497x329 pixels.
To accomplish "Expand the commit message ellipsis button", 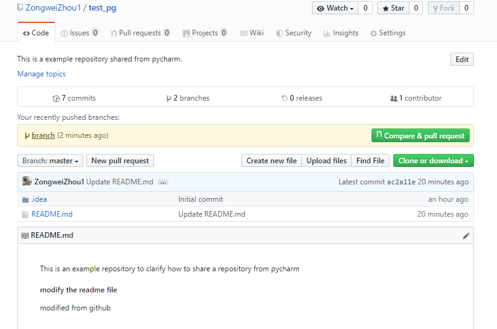I will pyautogui.click(x=163, y=183).
